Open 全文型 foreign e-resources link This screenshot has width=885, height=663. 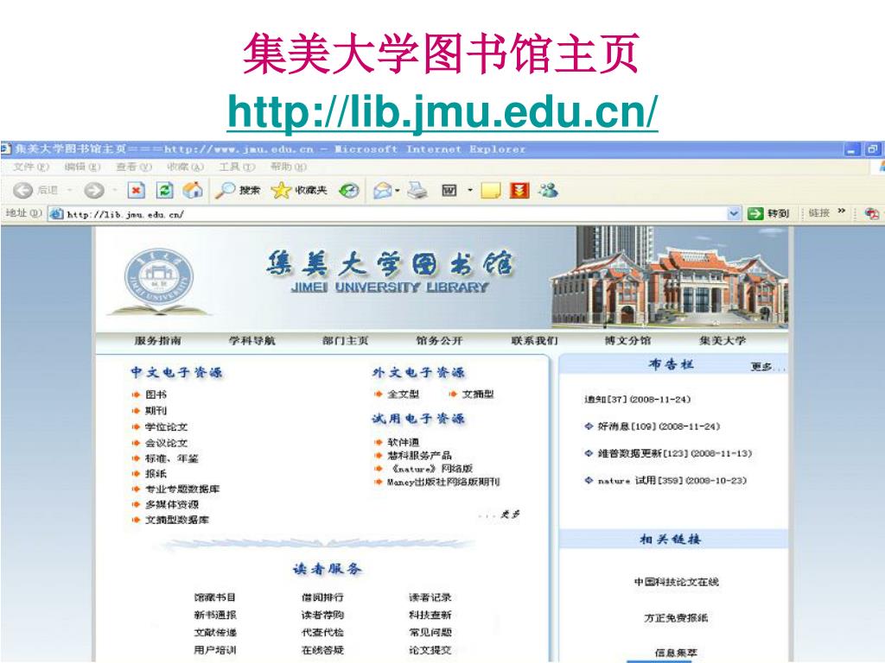(x=403, y=394)
